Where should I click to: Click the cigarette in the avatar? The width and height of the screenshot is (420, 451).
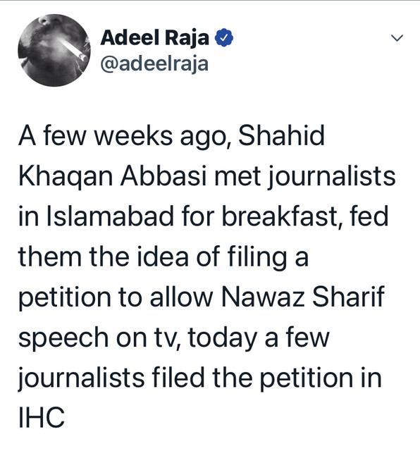[x=73, y=49]
